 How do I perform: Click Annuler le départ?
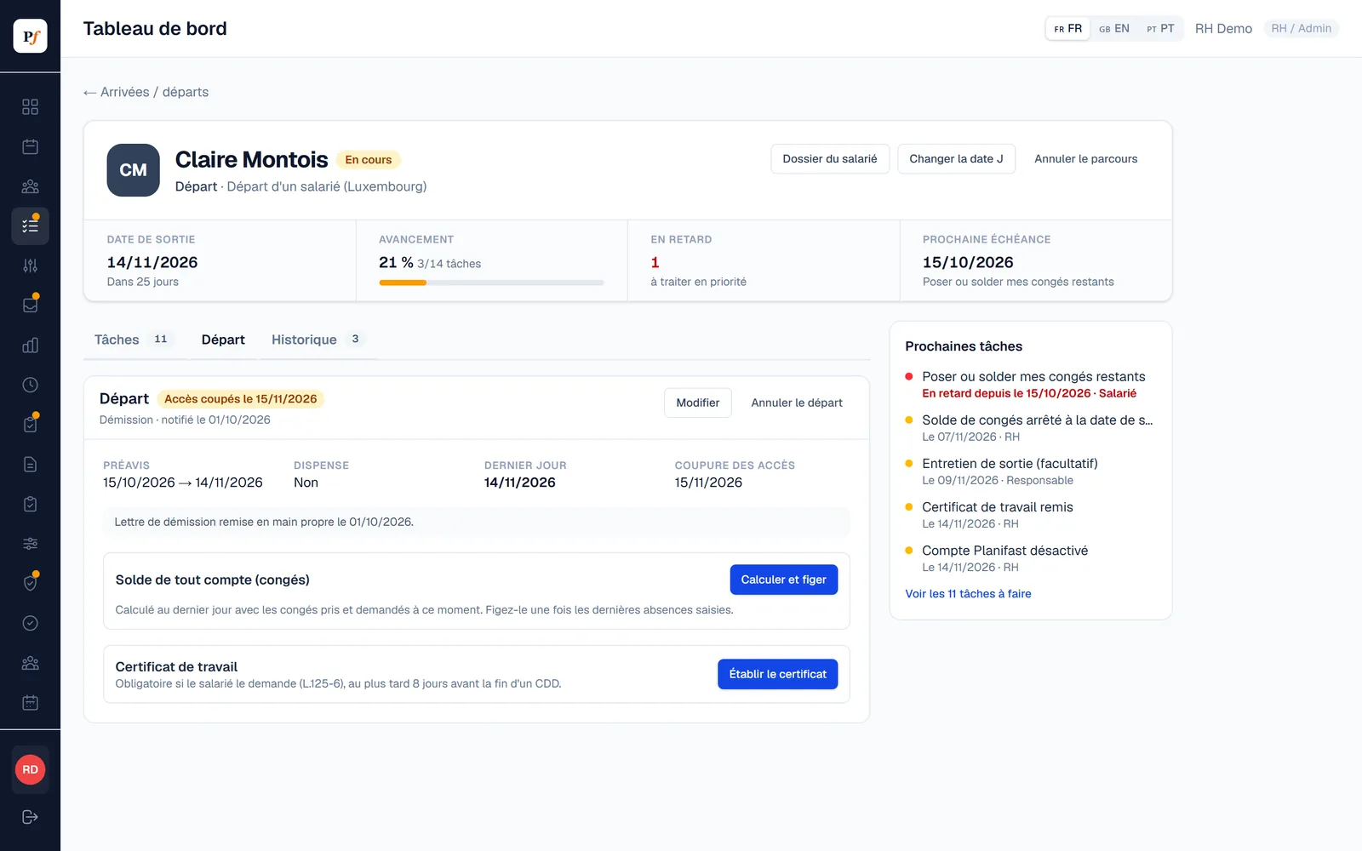point(797,403)
